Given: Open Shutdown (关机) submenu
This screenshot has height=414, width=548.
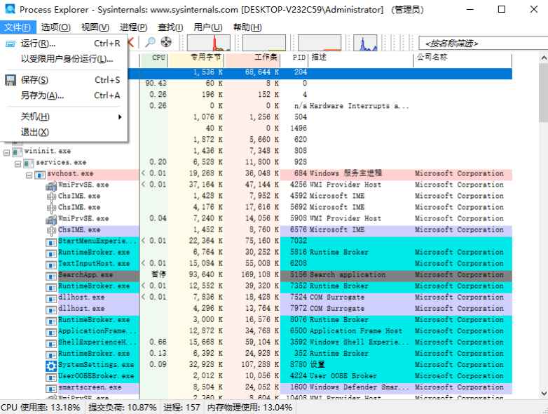Looking at the screenshot, I should [64, 116].
